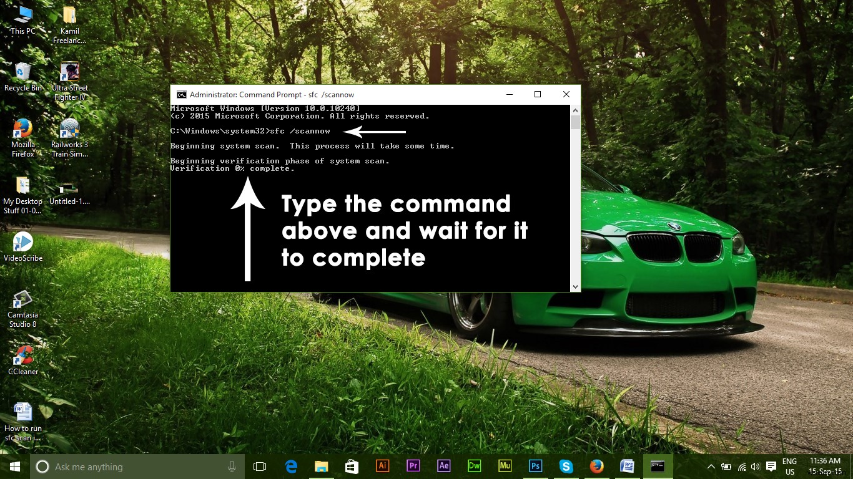
Task: Select Railworks 3 Train Sim desktop shortcut
Action: (x=69, y=138)
